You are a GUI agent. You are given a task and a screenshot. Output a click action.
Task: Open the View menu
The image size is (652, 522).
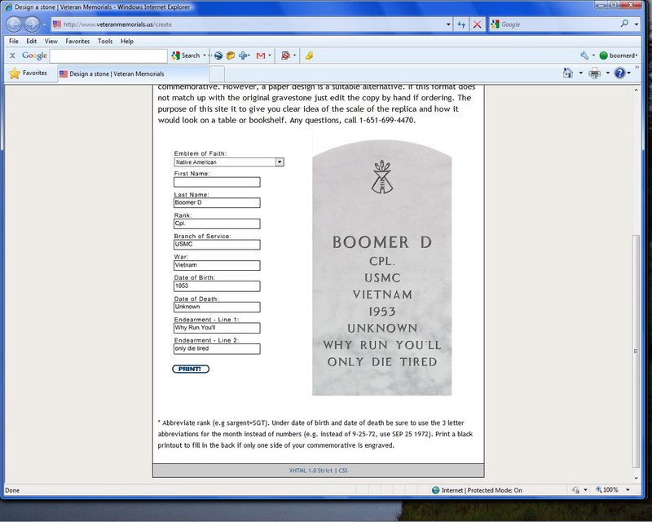pyautogui.click(x=51, y=42)
